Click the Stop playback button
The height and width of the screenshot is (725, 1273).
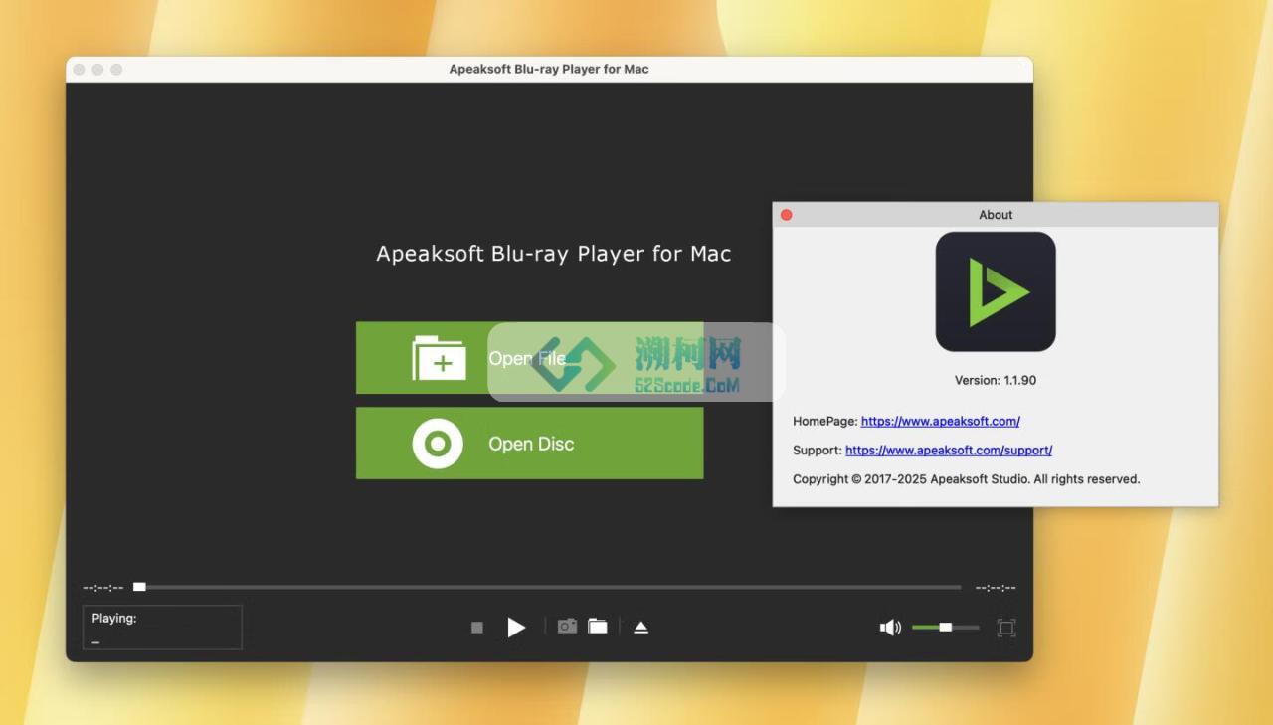click(477, 628)
